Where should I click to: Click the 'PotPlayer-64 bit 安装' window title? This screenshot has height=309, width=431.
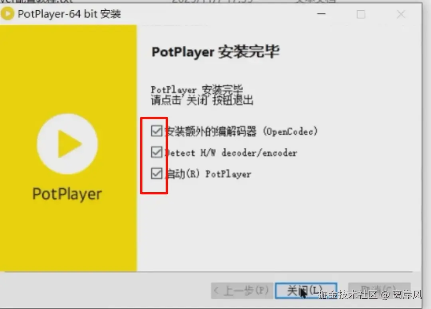tap(69, 14)
